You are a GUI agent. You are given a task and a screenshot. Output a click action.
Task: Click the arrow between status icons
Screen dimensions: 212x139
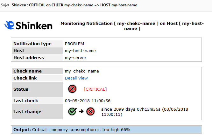[x=81, y=112]
